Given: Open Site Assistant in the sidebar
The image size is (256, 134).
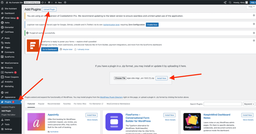Looking at the screenshot, I should 11,8.
